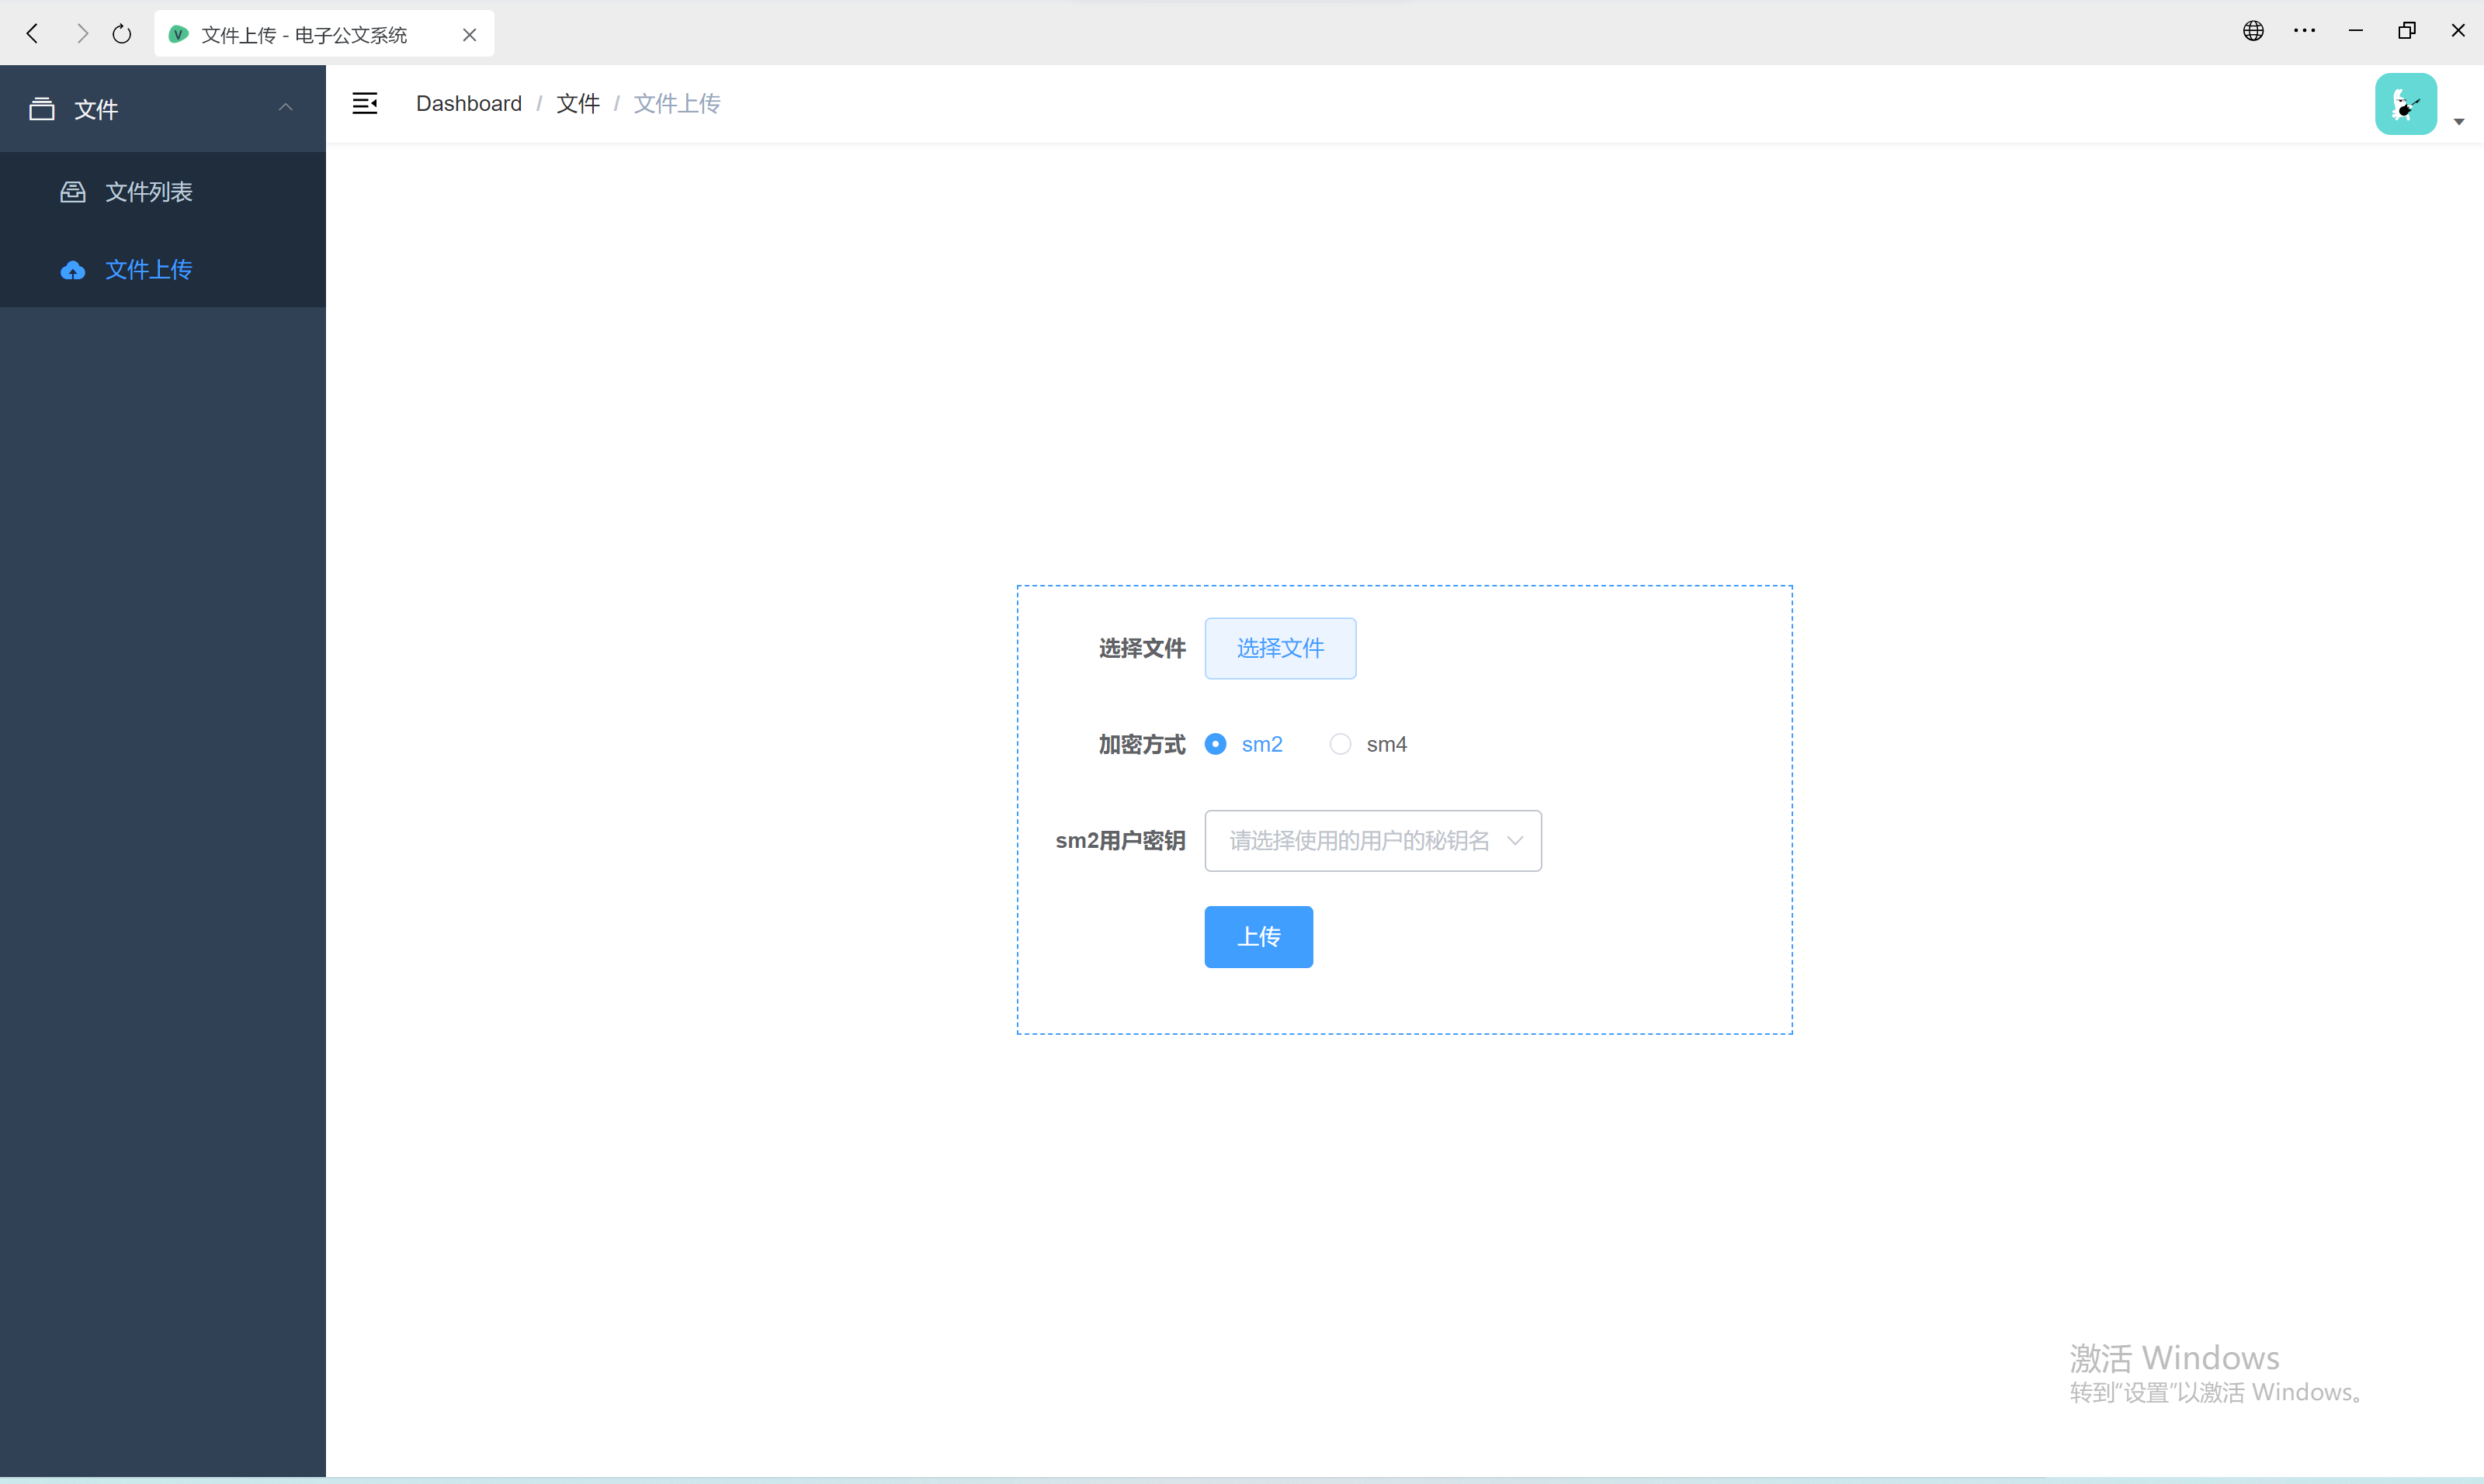Image resolution: width=2484 pixels, height=1484 pixels.
Task: Open 文件列表 in the sidebar
Action: point(148,192)
